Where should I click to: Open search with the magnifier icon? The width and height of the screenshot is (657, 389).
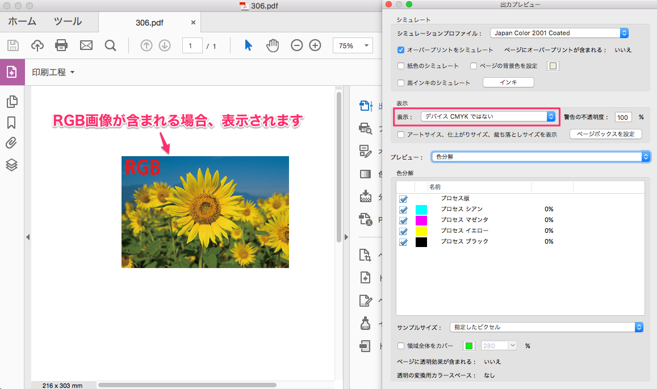click(x=110, y=45)
